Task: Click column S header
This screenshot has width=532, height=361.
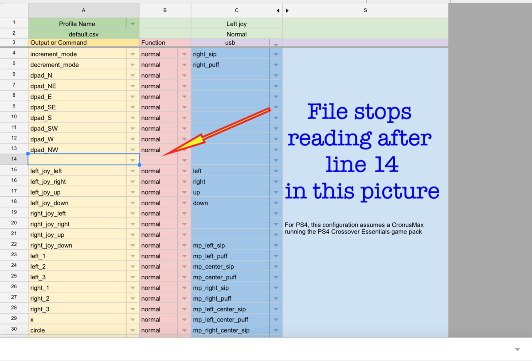Action: (365, 10)
